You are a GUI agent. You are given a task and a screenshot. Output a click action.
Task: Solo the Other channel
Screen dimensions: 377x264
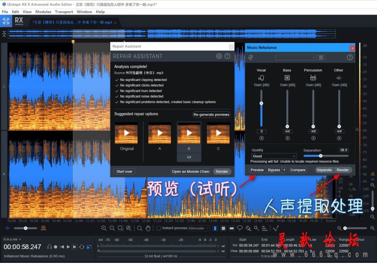tap(339, 138)
